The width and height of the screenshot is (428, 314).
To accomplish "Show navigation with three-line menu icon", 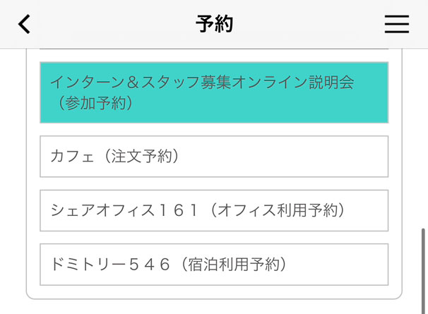I will click(396, 25).
